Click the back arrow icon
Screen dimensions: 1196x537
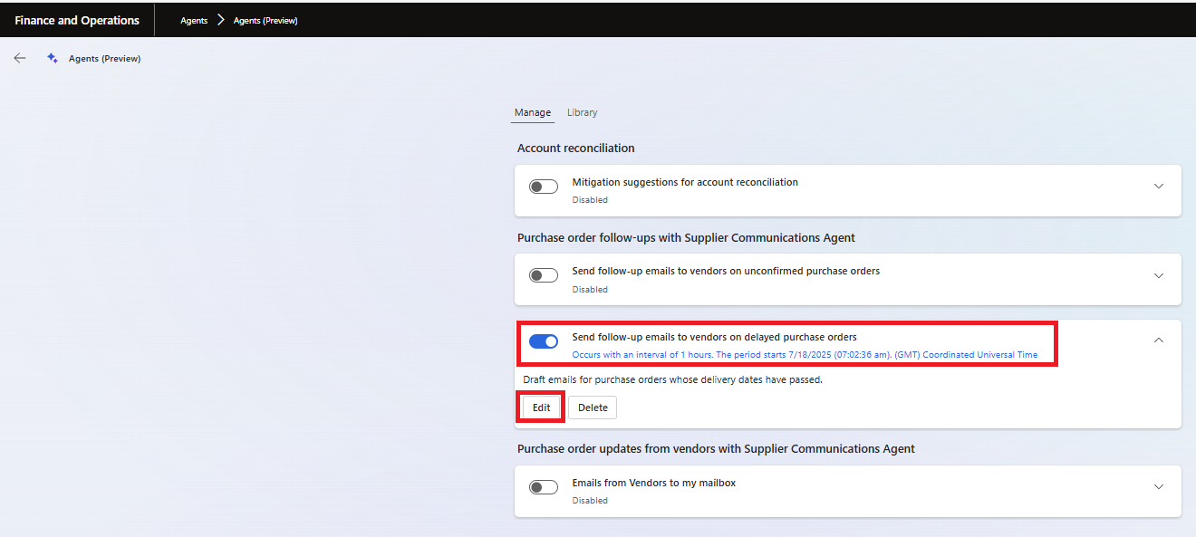point(20,58)
